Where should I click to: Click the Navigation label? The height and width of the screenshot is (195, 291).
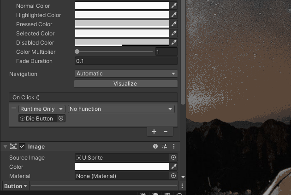[x=23, y=74]
